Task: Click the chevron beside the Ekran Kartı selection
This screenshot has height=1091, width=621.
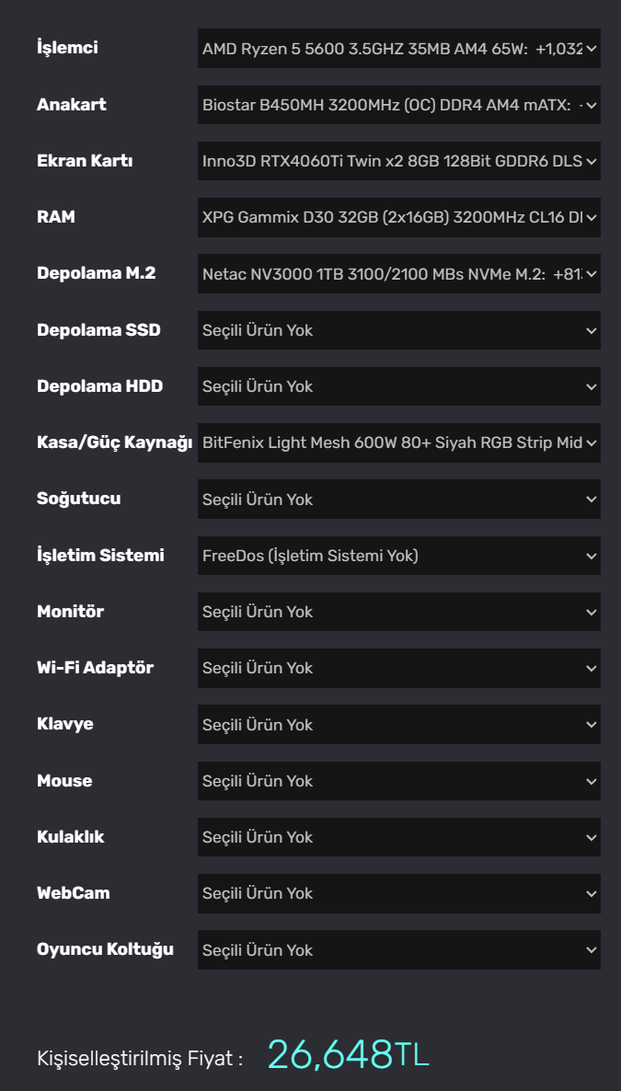Action: 592,161
